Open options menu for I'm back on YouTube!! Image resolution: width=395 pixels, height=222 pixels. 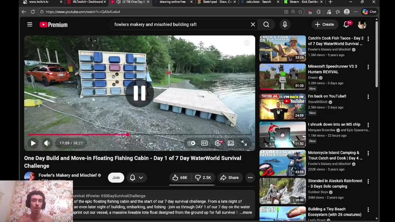click(x=368, y=97)
